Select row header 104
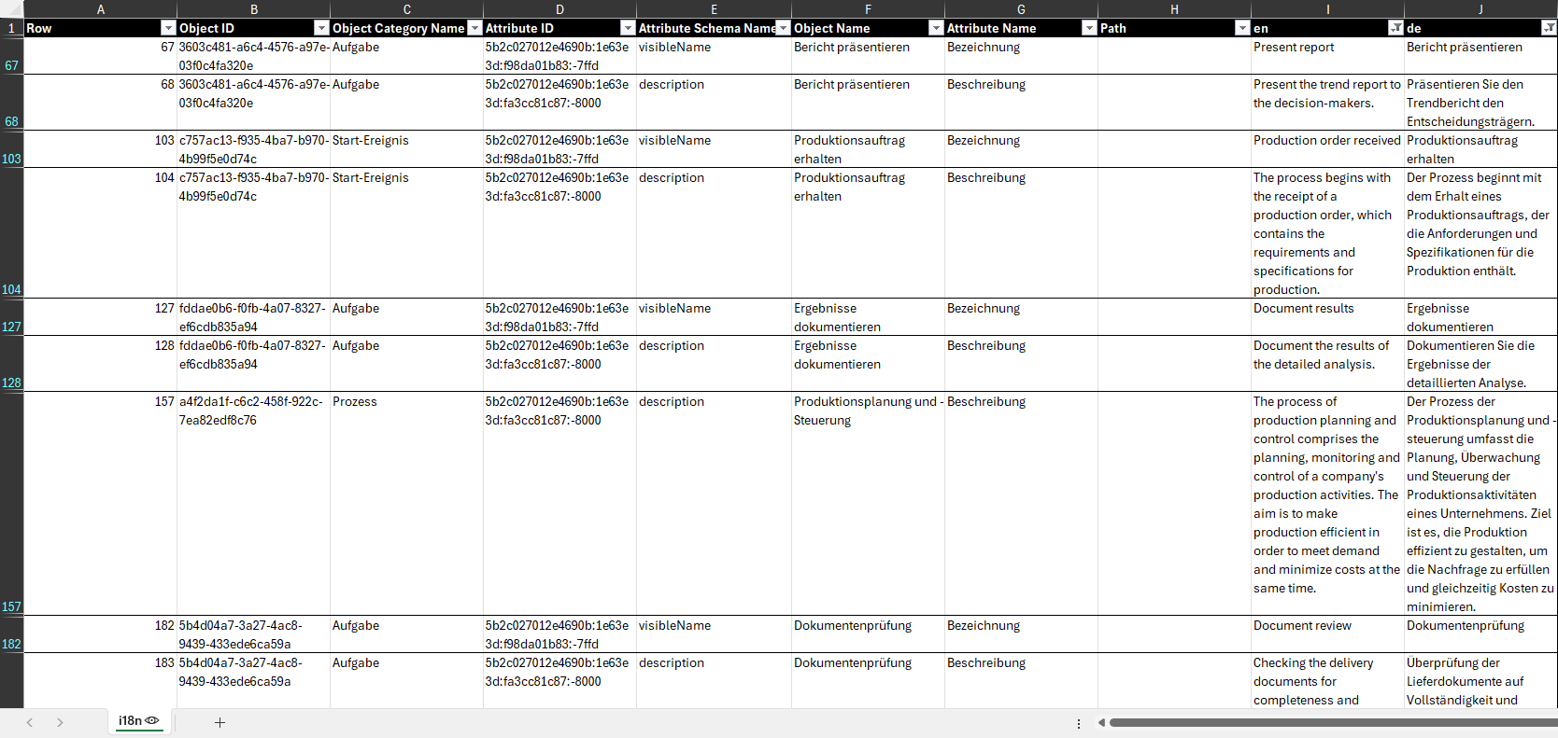This screenshot has height=738, width=1558. point(11,233)
